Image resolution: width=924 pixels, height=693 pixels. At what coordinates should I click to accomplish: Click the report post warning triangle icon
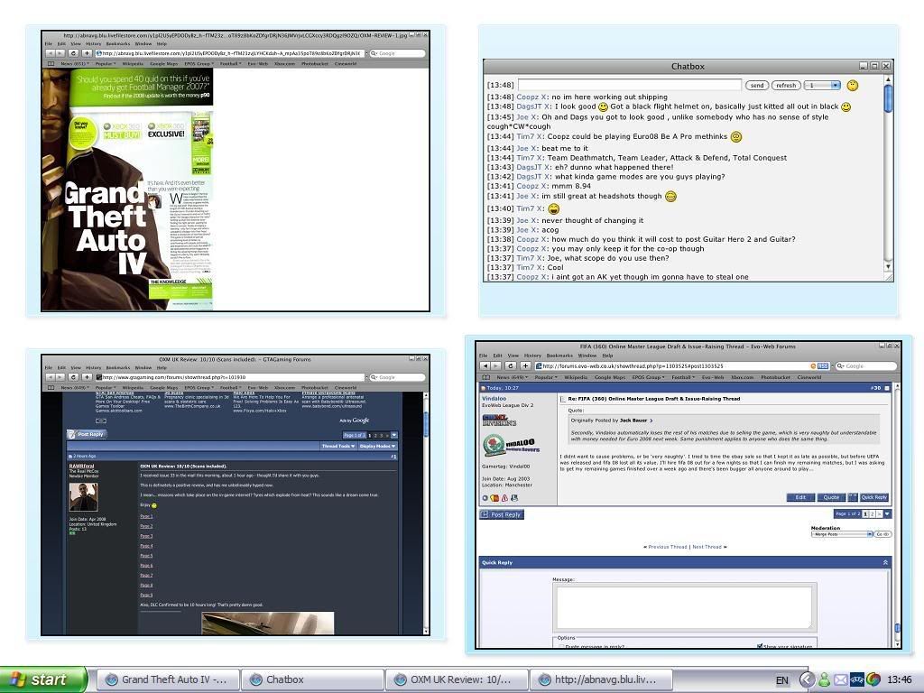click(504, 498)
